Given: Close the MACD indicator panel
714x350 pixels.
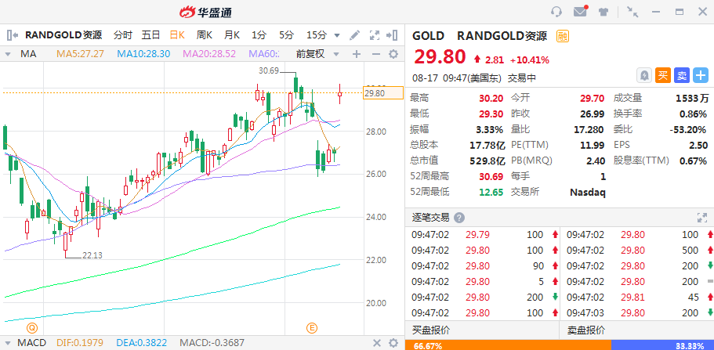Looking at the screenshot, I should (x=376, y=343).
